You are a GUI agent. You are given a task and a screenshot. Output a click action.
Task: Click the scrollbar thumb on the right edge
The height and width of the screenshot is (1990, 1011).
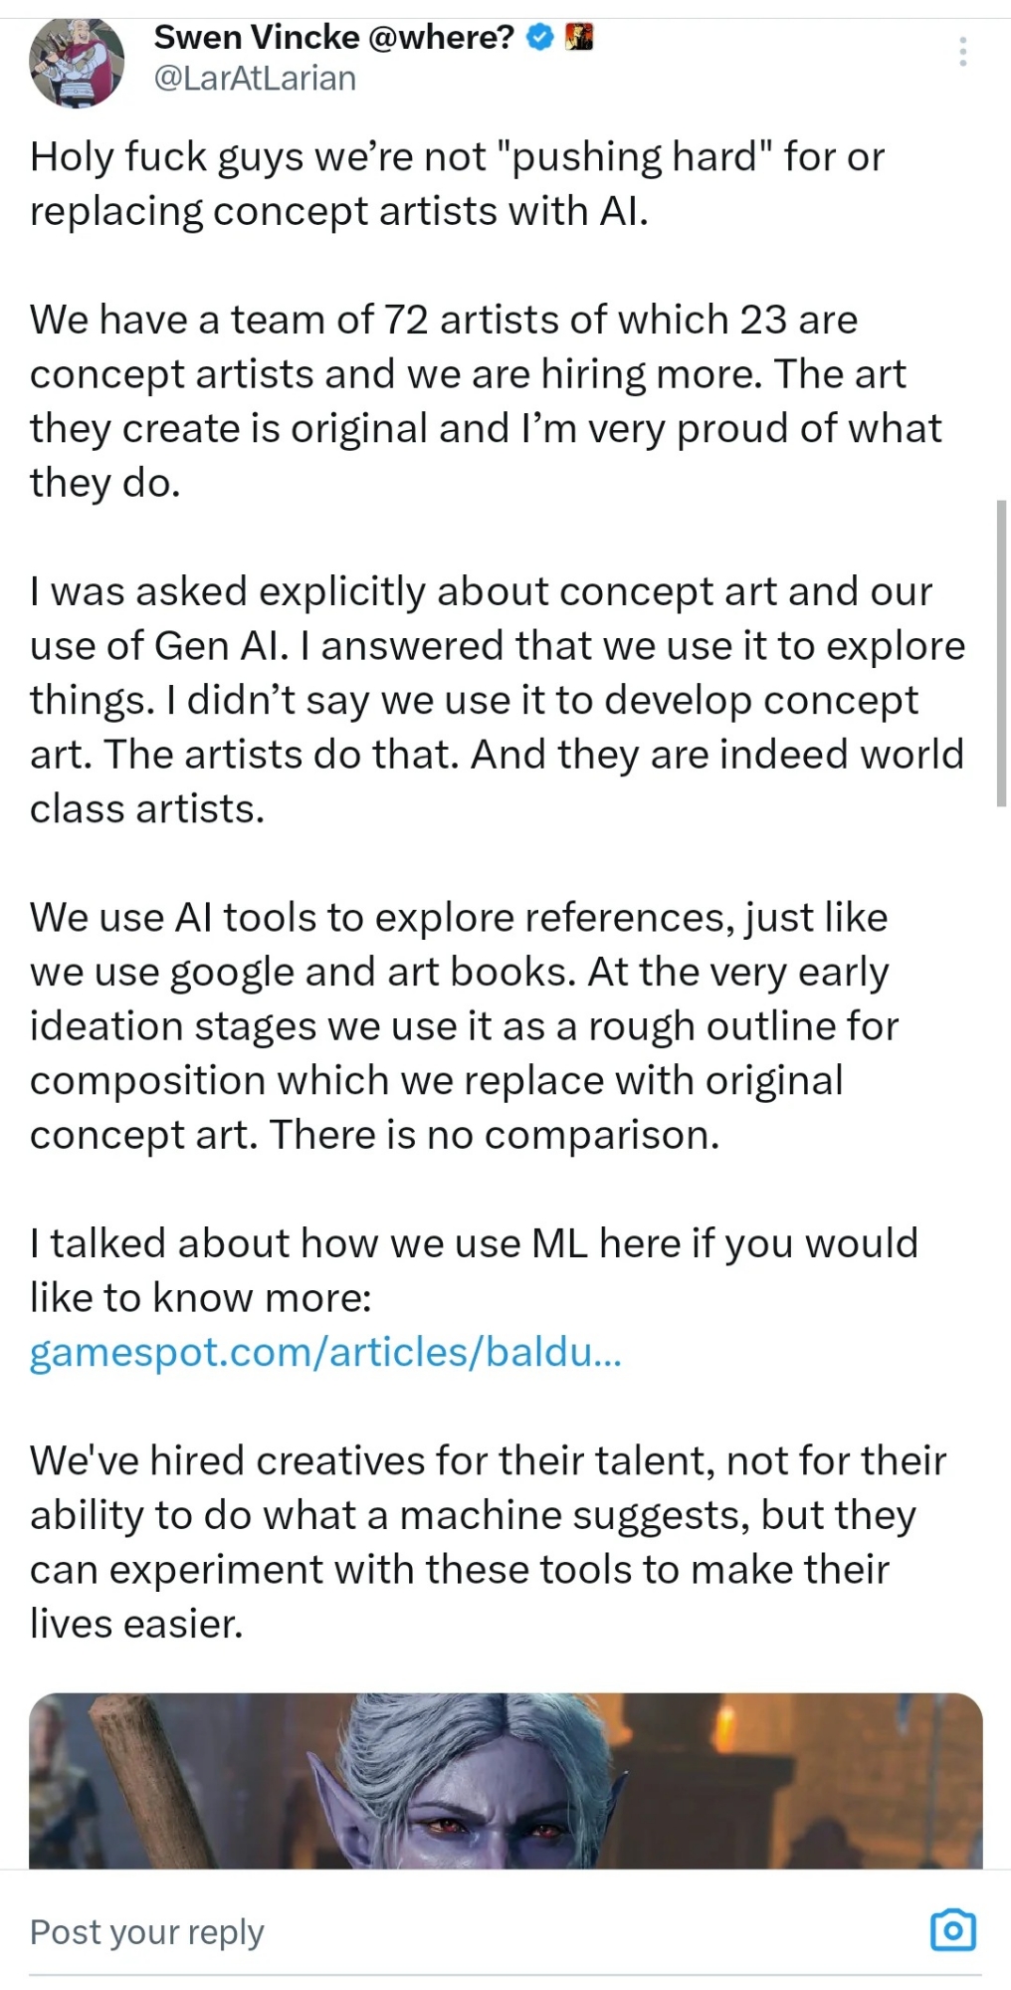1000,653
